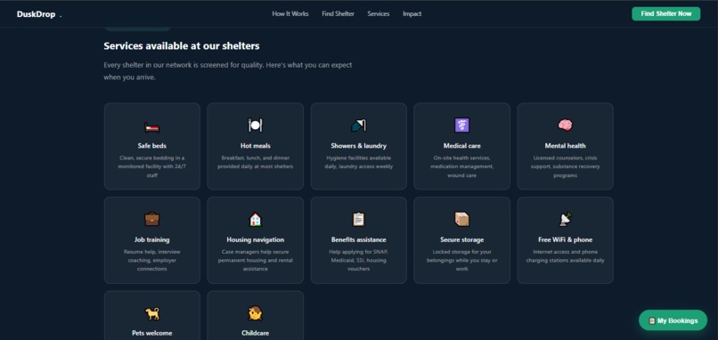This screenshot has height=340, width=718.
Task: Click the paragraph starting Every shelter in our network
Action: coord(227,71)
